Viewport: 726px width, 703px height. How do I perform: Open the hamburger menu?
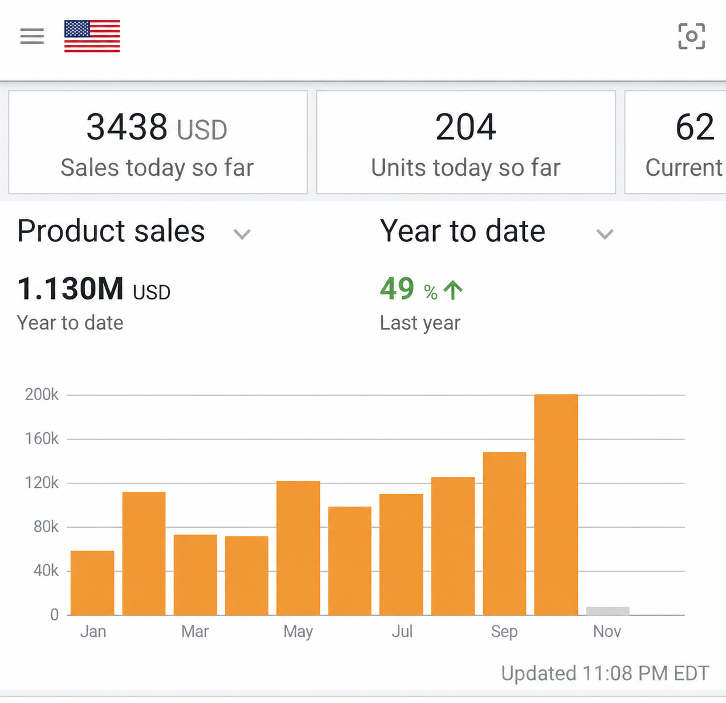pyautogui.click(x=32, y=36)
